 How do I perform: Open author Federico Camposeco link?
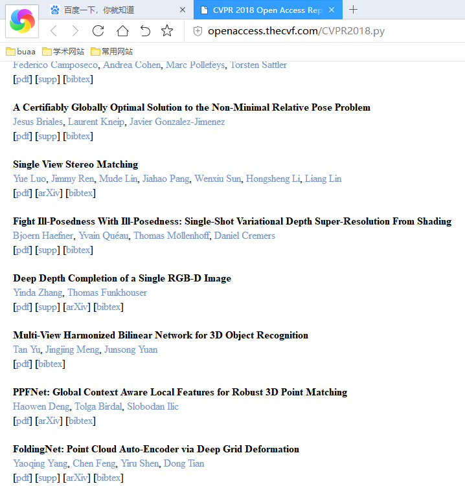pos(55,65)
